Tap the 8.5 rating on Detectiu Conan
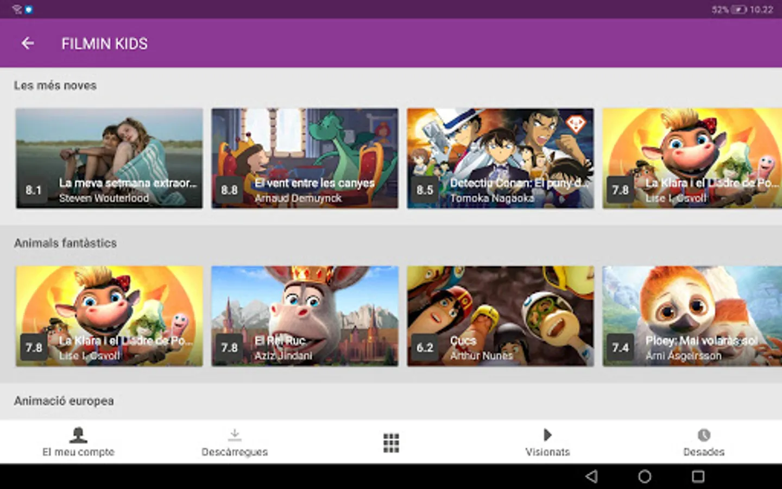The image size is (782, 489). point(425,190)
